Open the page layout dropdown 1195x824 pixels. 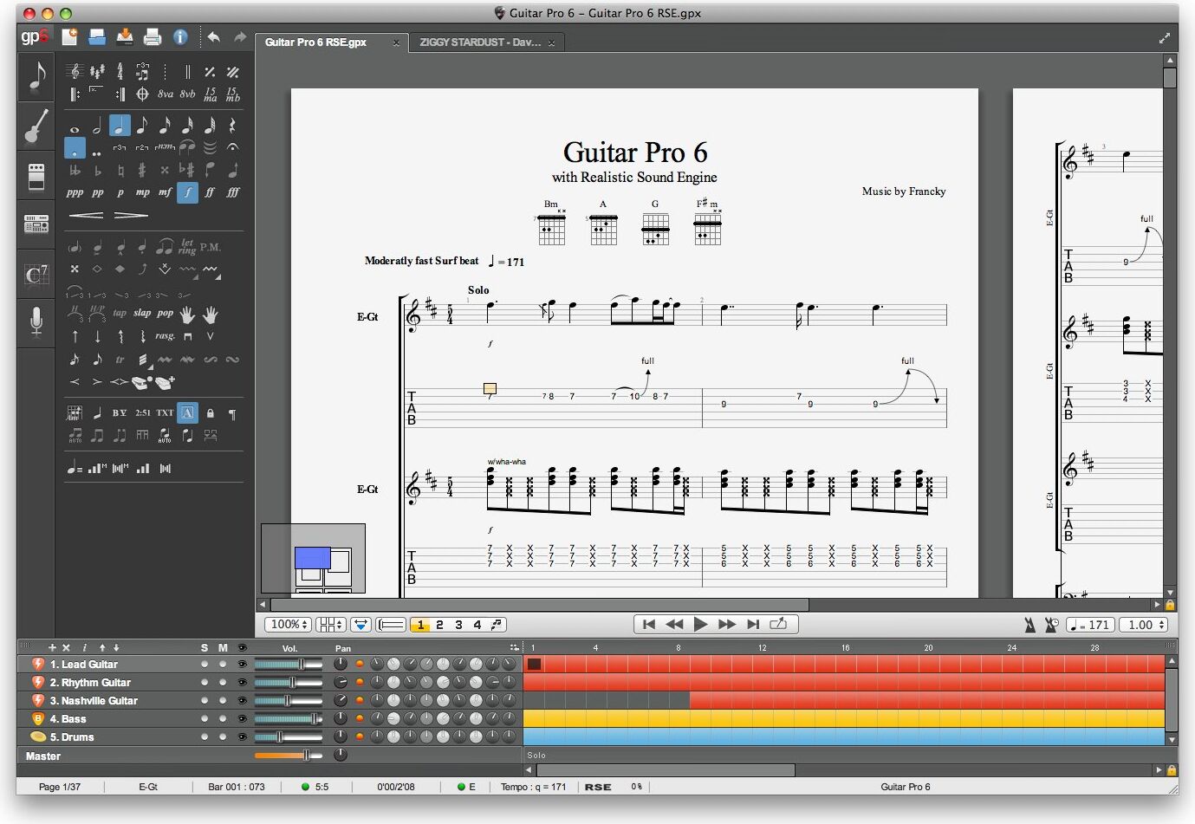[330, 624]
